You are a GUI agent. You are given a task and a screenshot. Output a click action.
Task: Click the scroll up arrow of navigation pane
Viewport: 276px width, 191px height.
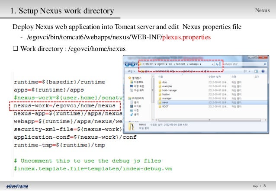click(x=153, y=76)
